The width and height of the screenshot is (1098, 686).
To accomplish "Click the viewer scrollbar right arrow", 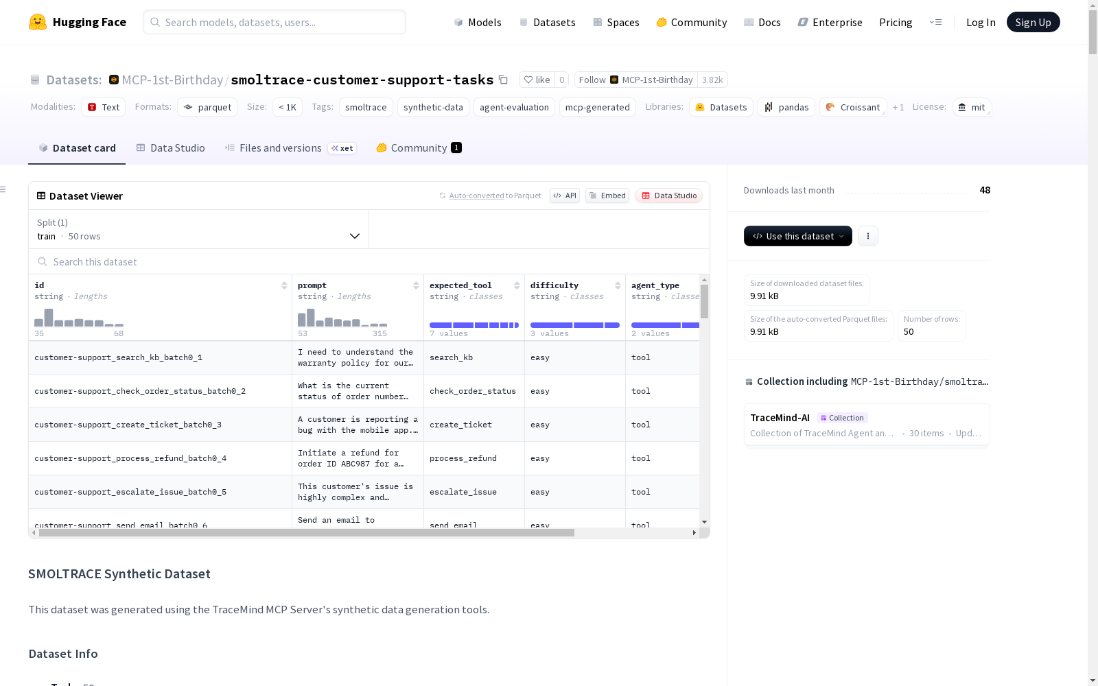I will point(694,532).
